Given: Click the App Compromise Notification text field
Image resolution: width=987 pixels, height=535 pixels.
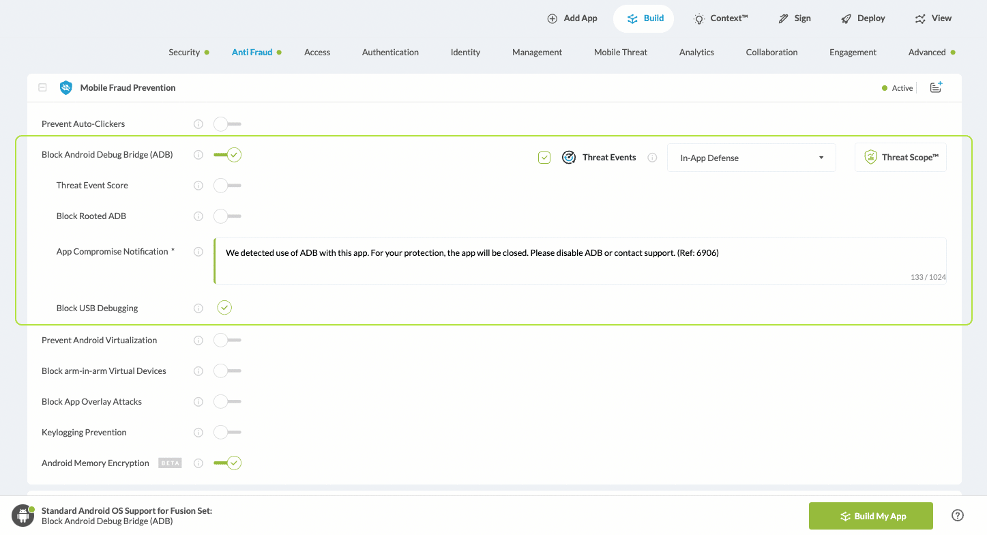Looking at the screenshot, I should [x=580, y=261].
